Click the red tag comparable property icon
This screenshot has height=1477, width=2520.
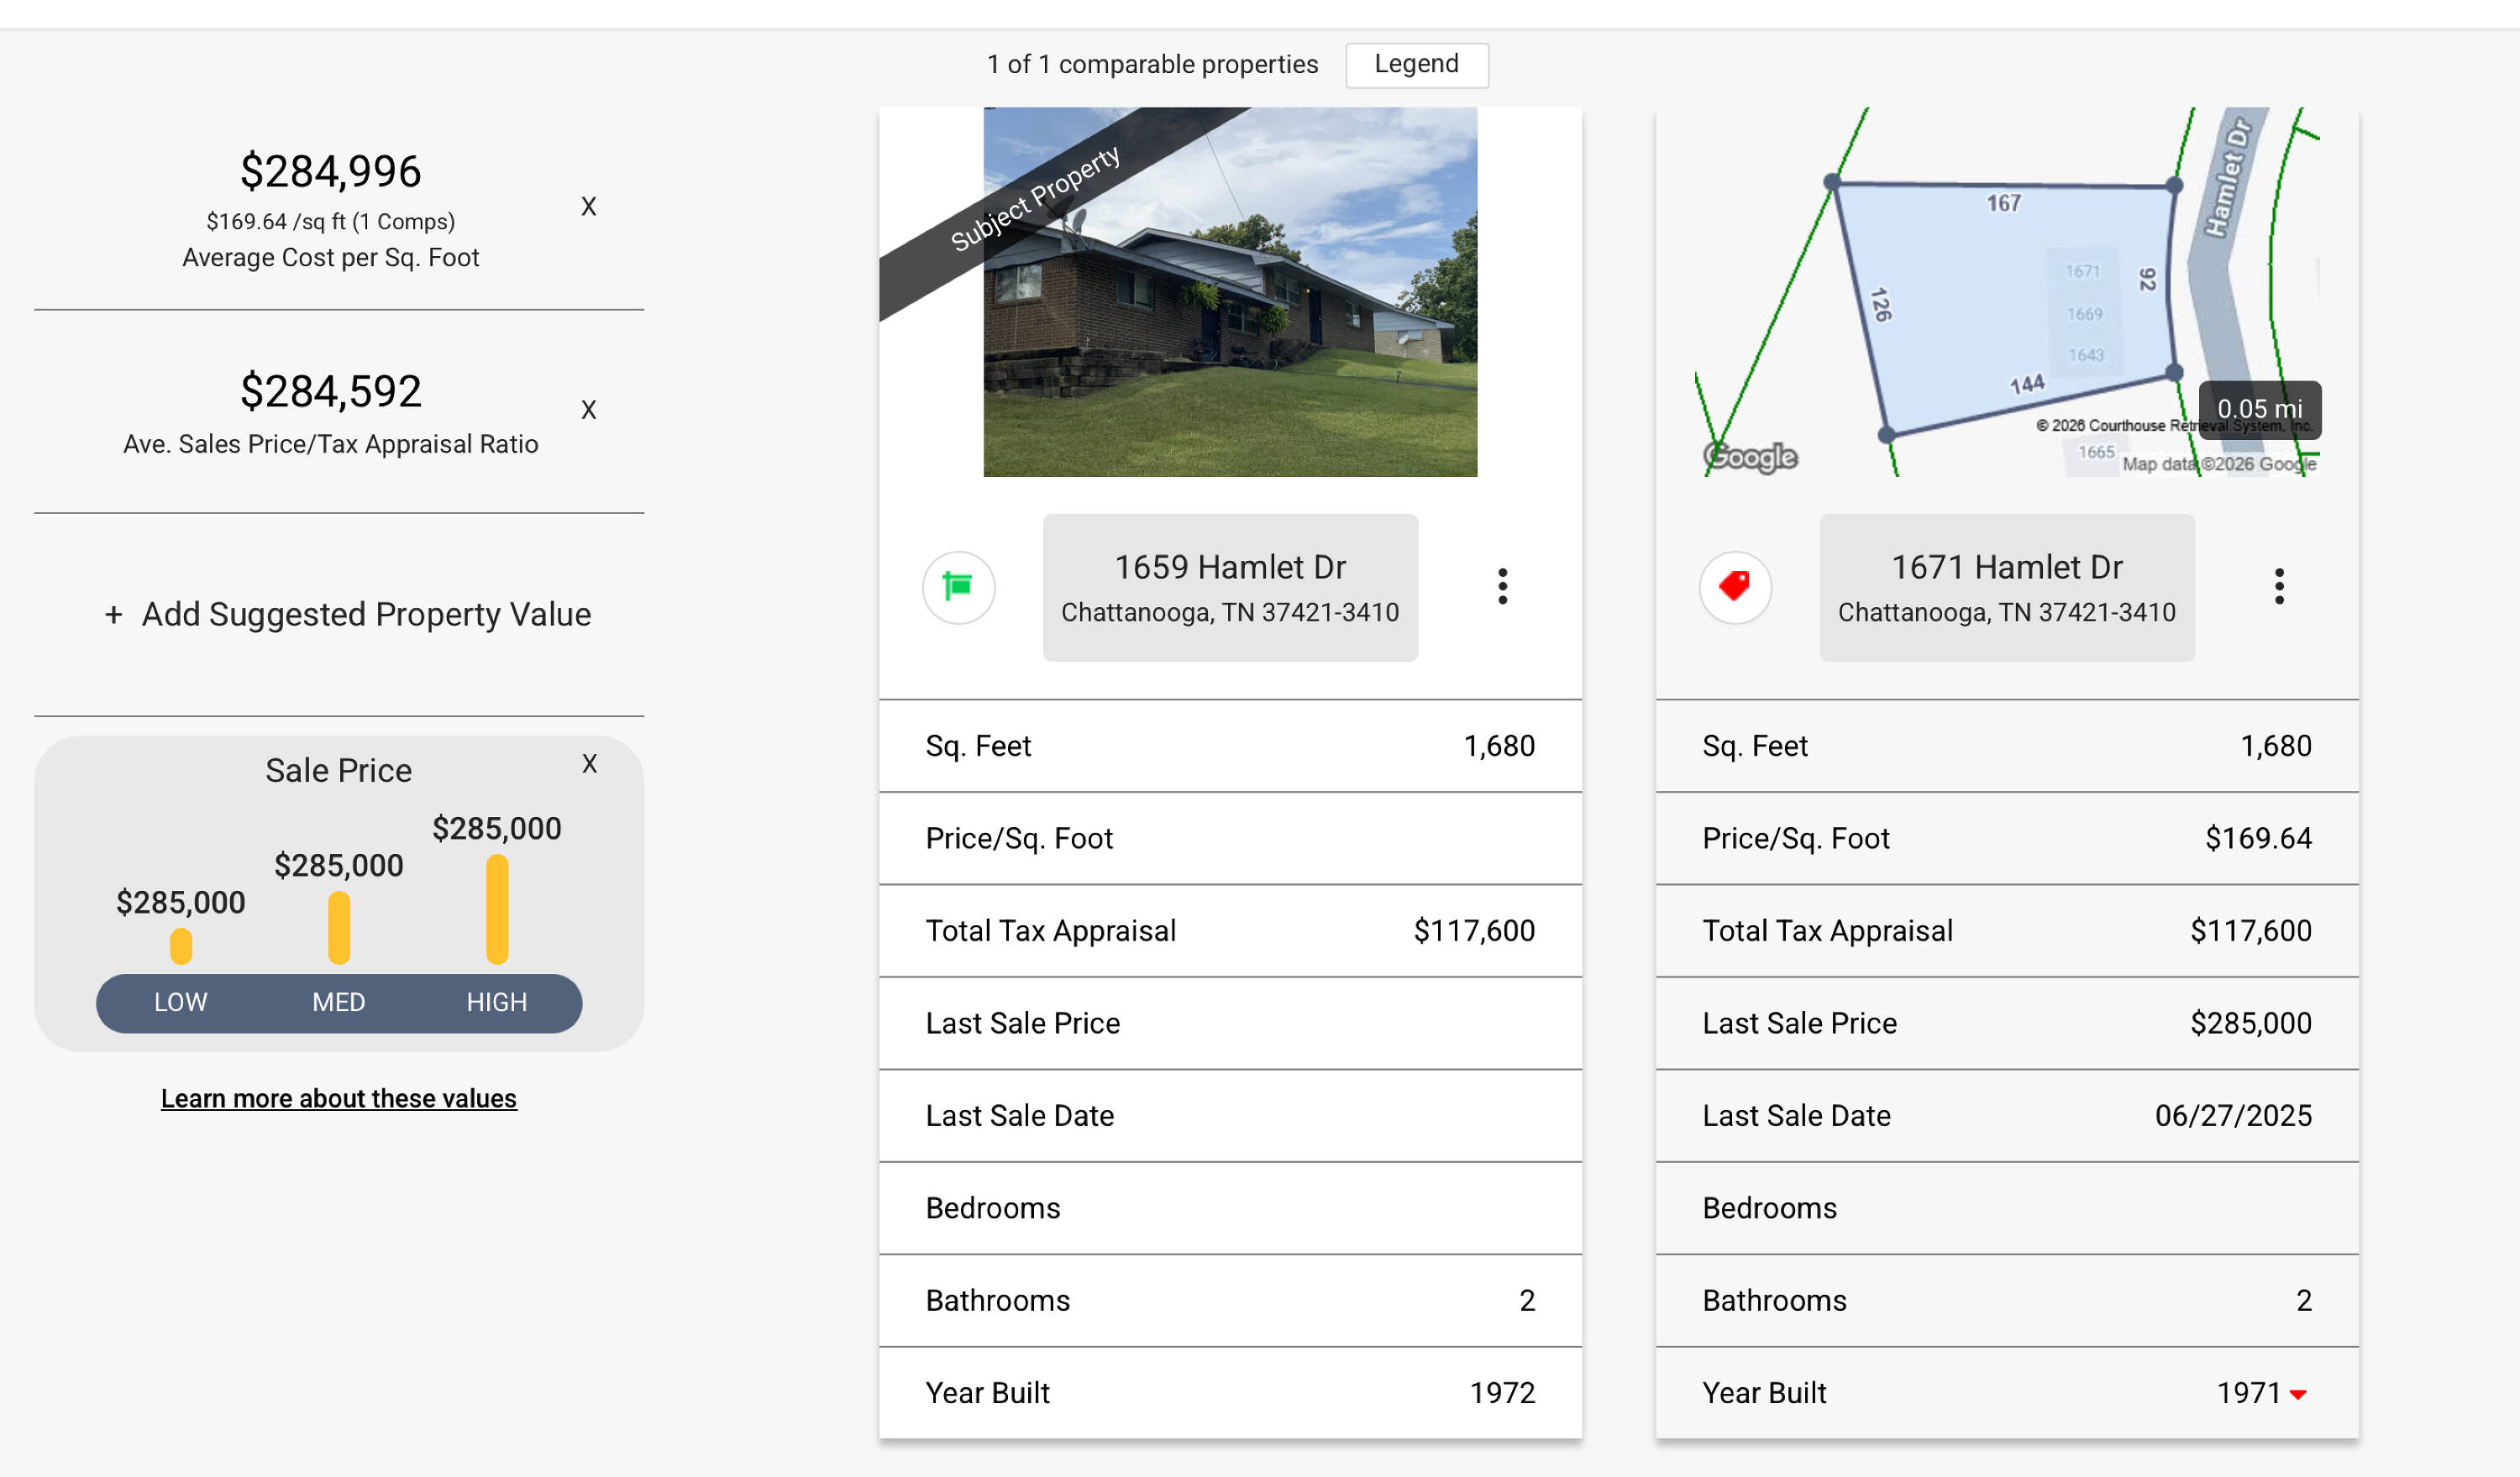tap(1734, 587)
